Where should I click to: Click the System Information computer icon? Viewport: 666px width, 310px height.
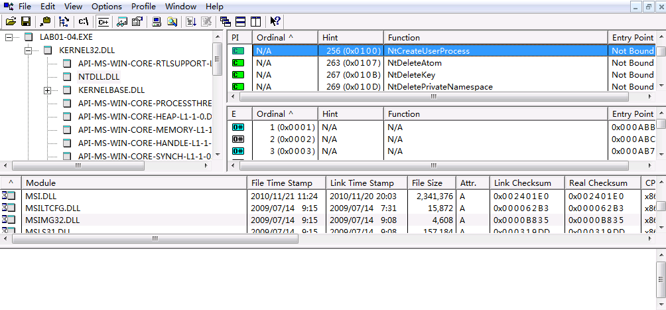tap(157, 21)
